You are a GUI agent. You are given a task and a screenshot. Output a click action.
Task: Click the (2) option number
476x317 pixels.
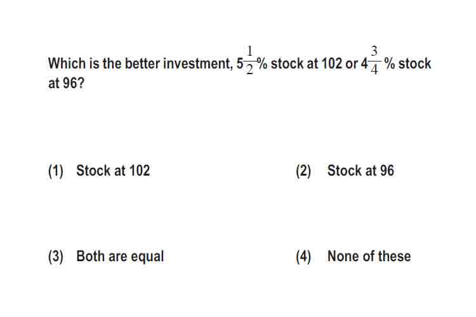click(303, 171)
